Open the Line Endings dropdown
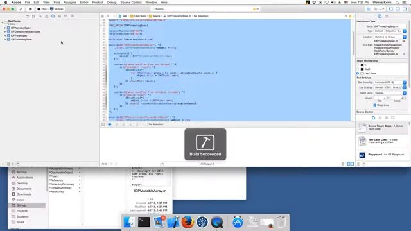The width and height of the screenshot is (411, 231). point(390,87)
